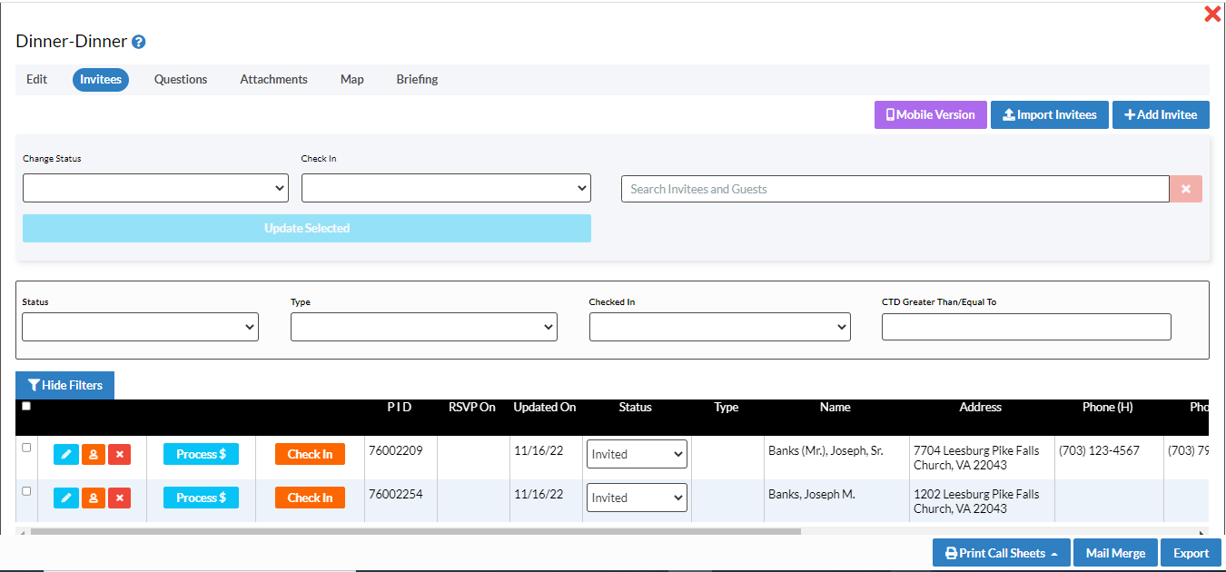Screen dimensions: 1226x572
Task: Open the Map tab
Action: pyautogui.click(x=352, y=80)
